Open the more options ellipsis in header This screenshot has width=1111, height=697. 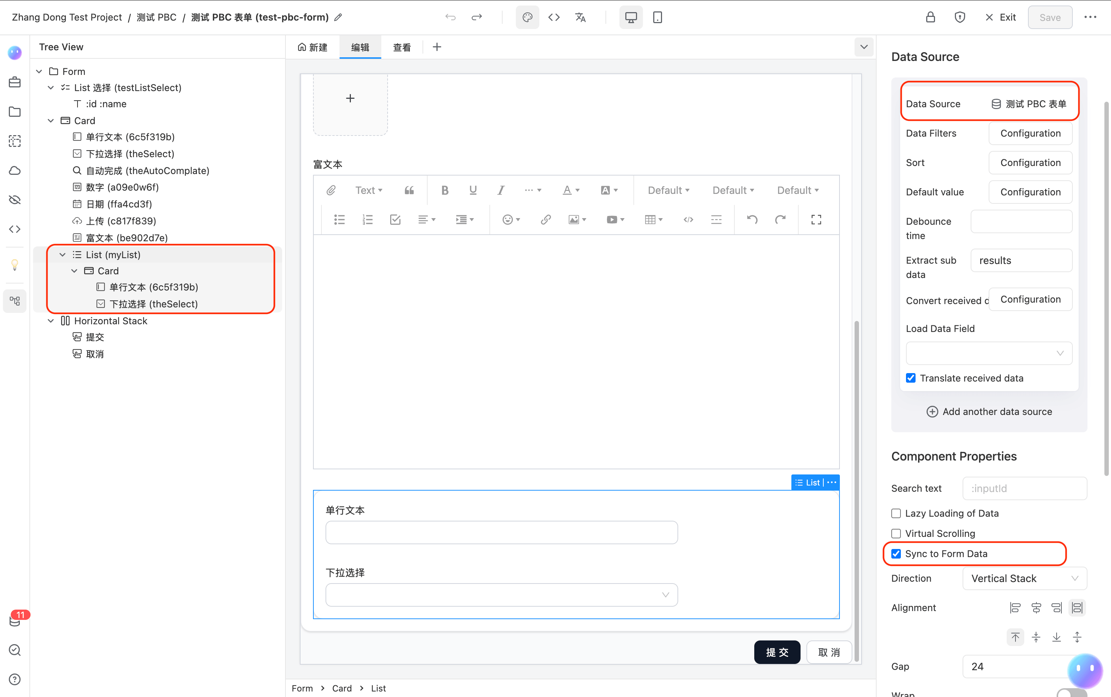pyautogui.click(x=1090, y=18)
